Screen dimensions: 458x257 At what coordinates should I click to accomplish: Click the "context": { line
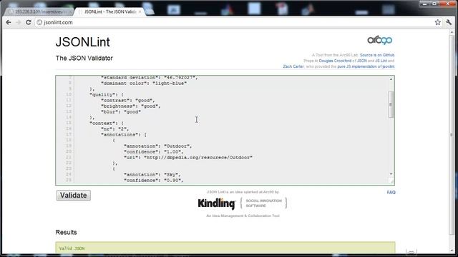[x=107, y=124]
